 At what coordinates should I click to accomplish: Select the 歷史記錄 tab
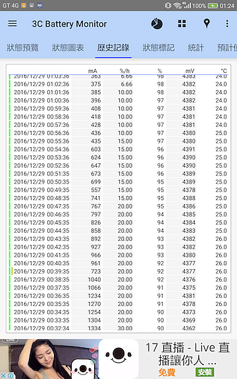pos(113,47)
